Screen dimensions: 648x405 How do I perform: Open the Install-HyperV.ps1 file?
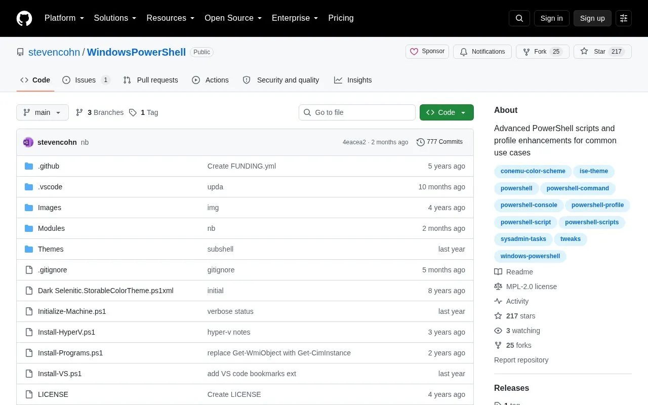66,332
